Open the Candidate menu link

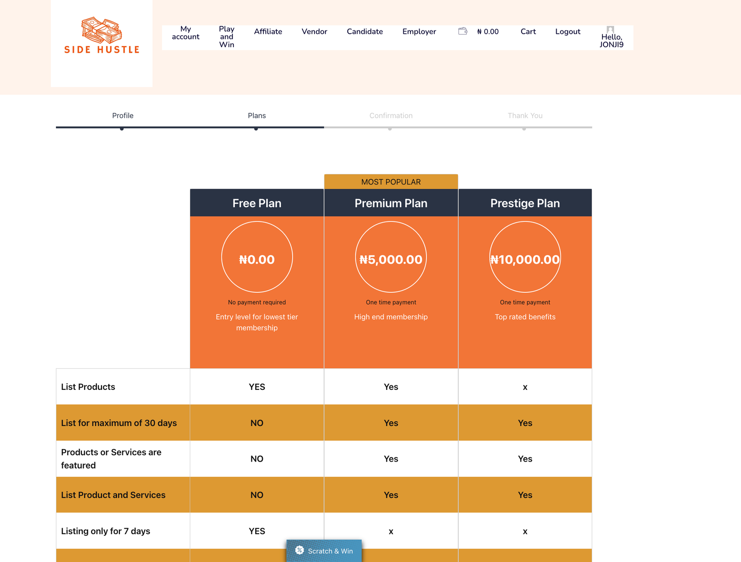coord(364,31)
